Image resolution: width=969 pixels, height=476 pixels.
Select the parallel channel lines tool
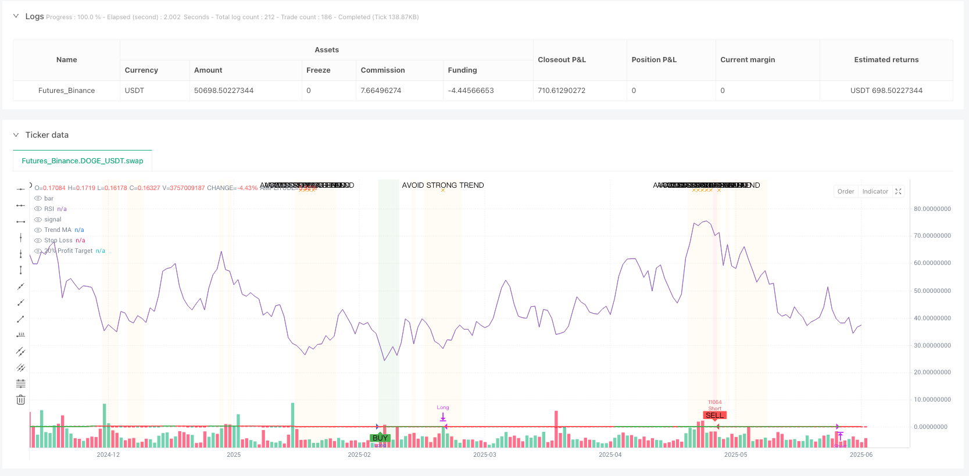tap(21, 351)
